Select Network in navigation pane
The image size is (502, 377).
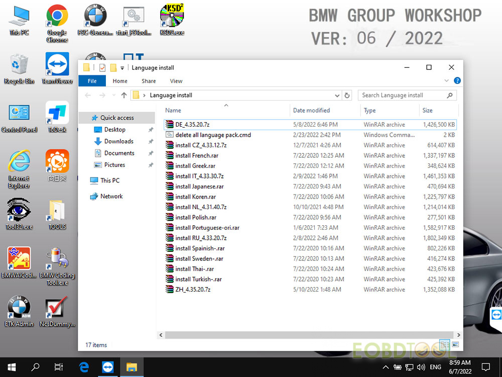pyautogui.click(x=111, y=196)
